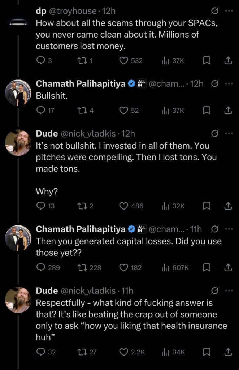This screenshot has width=239, height=370.
Task: Bookmark dp's SPAC scams tweet
Action: click(207, 61)
